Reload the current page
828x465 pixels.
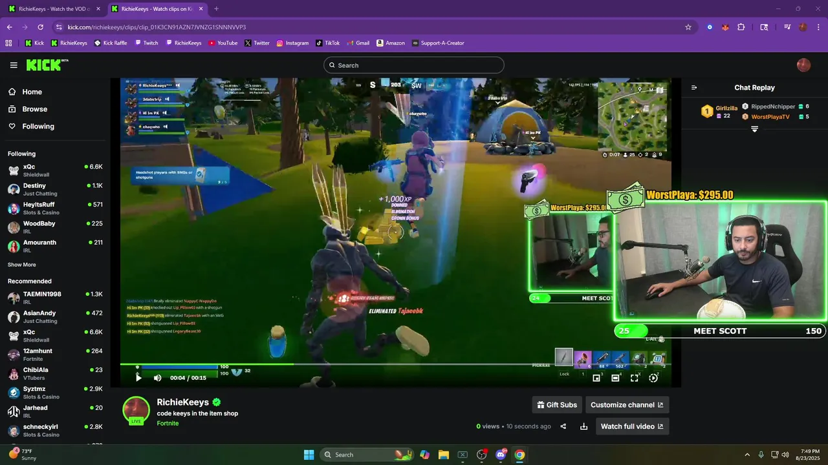(x=40, y=27)
